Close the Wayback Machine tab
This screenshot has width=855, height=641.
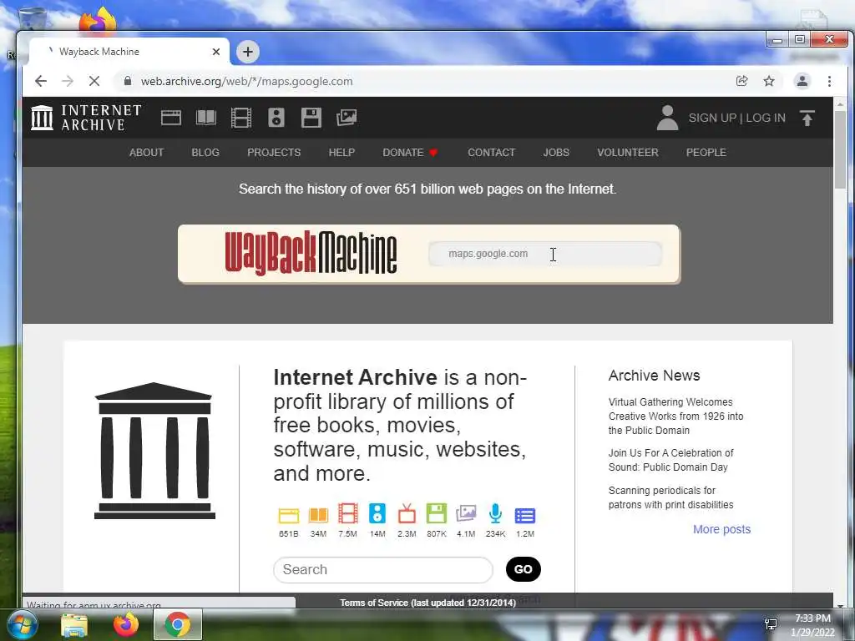(x=216, y=52)
